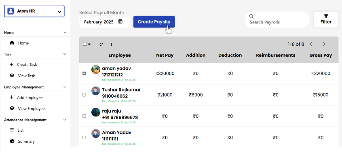Open the Filter button
This screenshot has width=342, height=152.
pos(326,20)
